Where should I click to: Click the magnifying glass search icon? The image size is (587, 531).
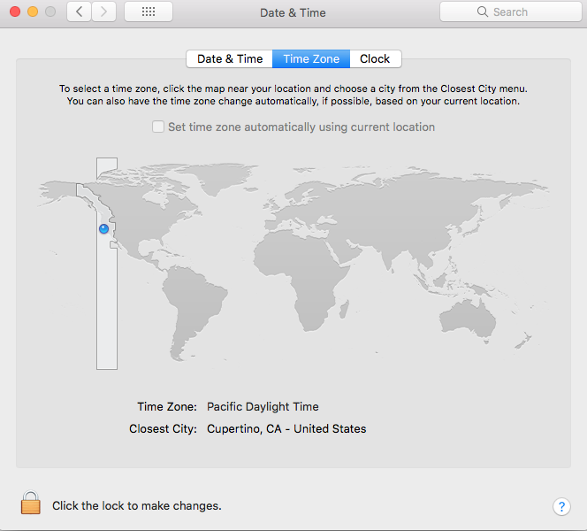point(483,12)
